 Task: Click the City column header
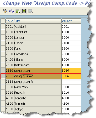click(x=38, y=21)
